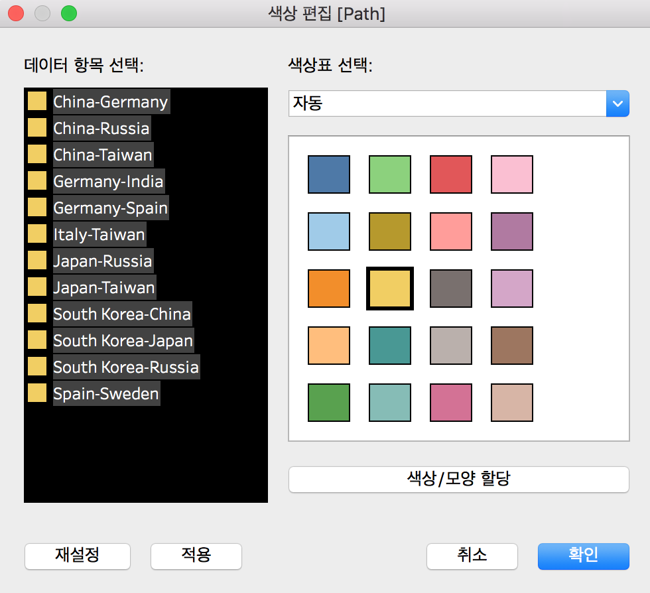Image resolution: width=650 pixels, height=593 pixels.
Task: Select the China-Russia data item
Action: [x=101, y=128]
